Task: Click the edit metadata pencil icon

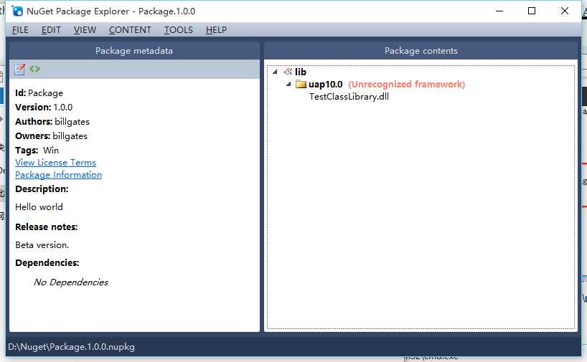Action: [20, 69]
